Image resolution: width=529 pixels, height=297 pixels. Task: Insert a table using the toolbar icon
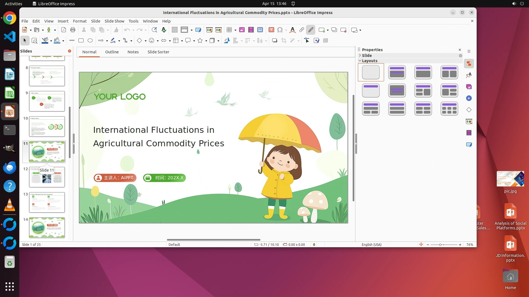(x=229, y=30)
